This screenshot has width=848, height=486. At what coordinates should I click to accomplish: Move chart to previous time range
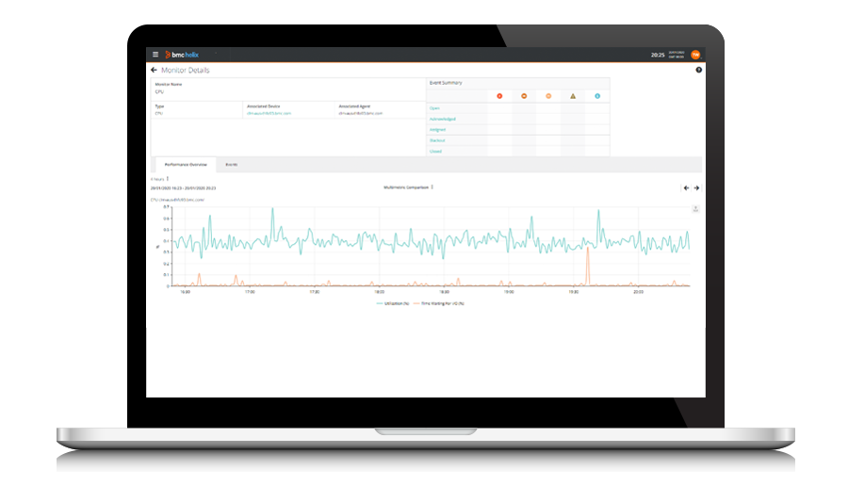point(686,188)
